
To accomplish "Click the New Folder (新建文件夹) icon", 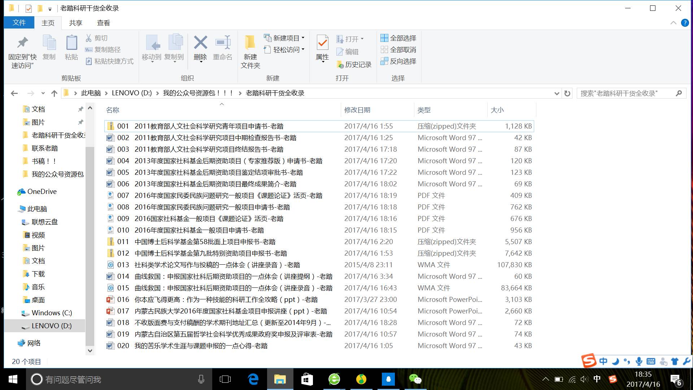I will (x=250, y=43).
